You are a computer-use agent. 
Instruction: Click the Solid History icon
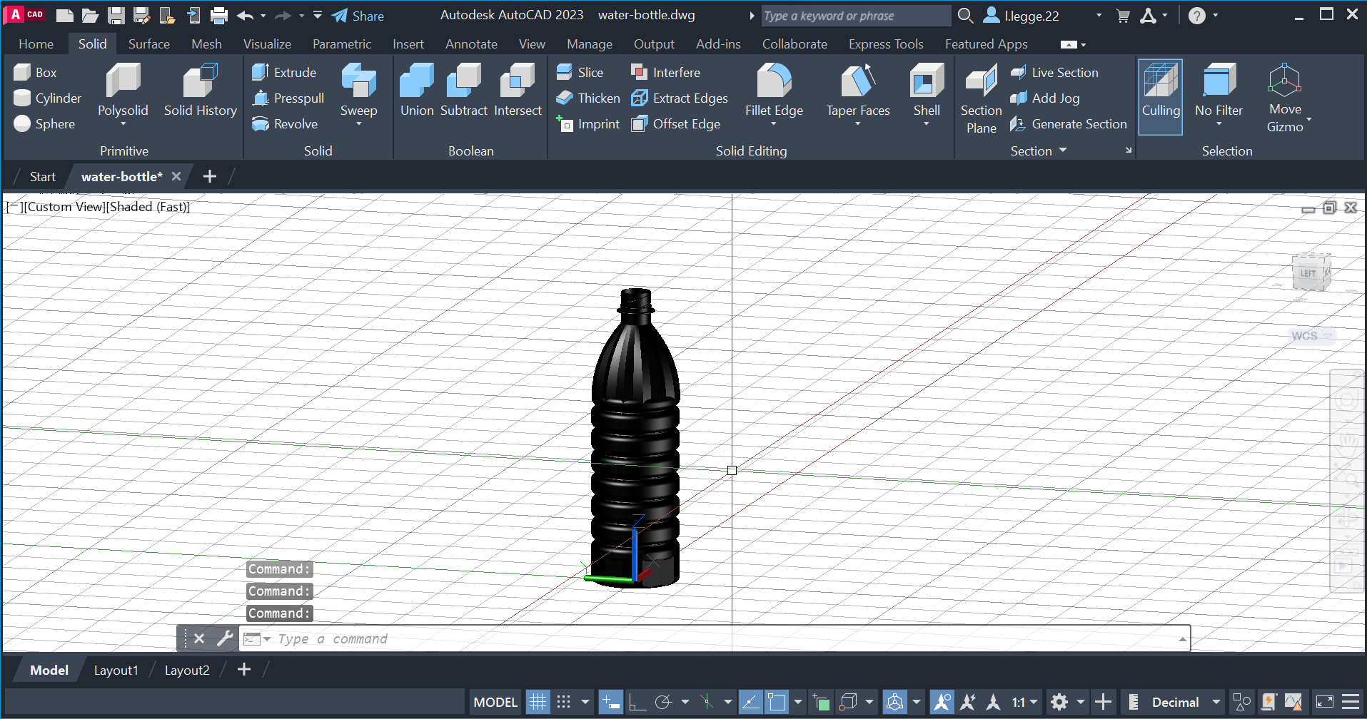click(200, 80)
